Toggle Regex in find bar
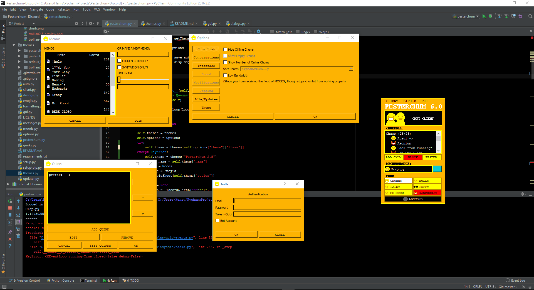Screen dimensions: 534x290 [298, 32]
